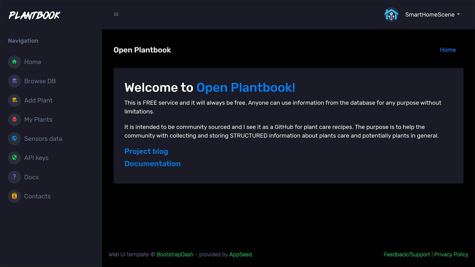Open the Project blog link
This screenshot has height=267, width=475.
(x=146, y=151)
